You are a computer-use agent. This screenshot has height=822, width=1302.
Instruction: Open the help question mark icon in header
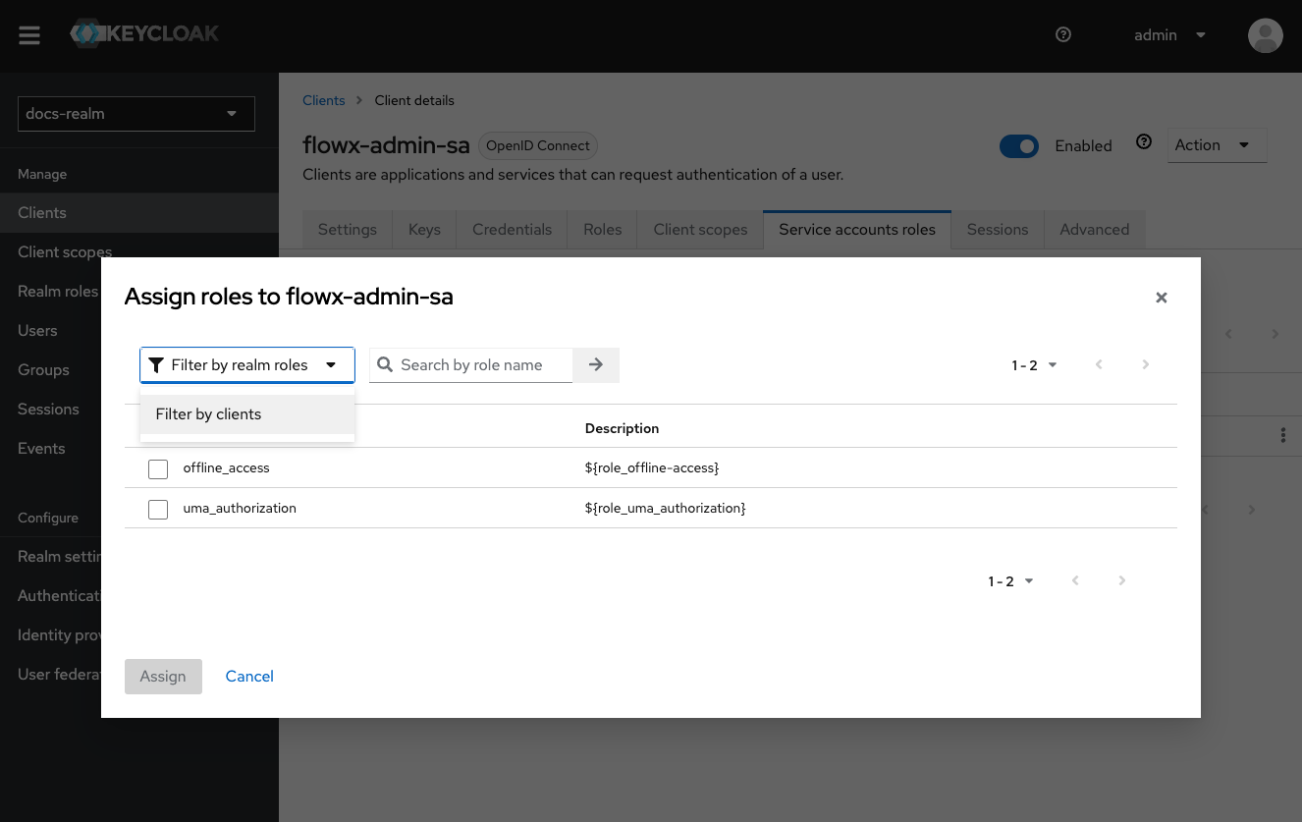click(1062, 34)
